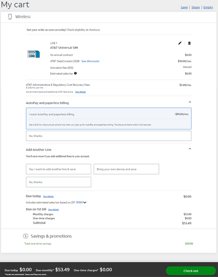Choose 'No, thanks' under AutoPay section
The image size is (218, 277).
(109, 136)
